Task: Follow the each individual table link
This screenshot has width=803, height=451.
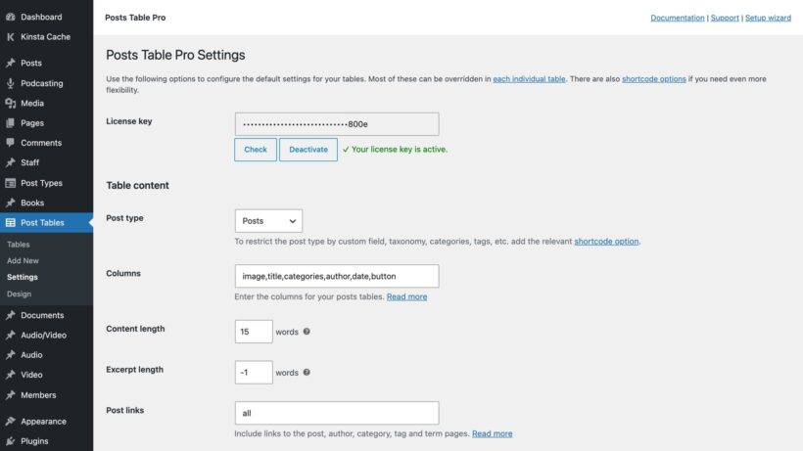Action: (529, 79)
